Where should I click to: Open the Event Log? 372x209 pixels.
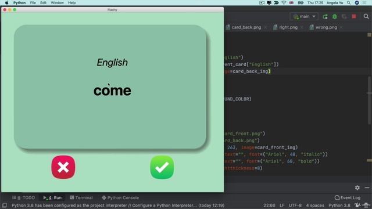click(348, 197)
